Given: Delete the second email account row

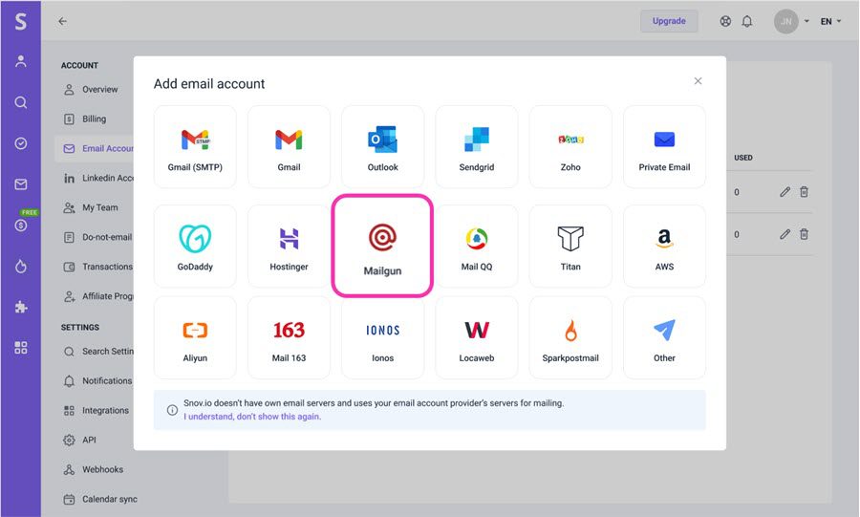Looking at the screenshot, I should (x=804, y=234).
